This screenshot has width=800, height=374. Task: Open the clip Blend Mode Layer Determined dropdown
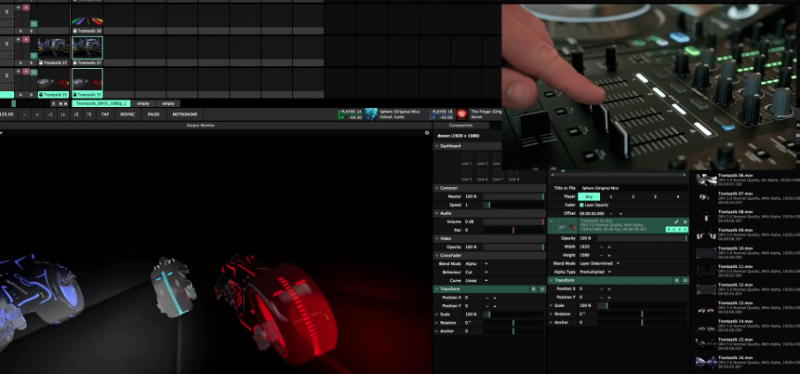tap(599, 264)
